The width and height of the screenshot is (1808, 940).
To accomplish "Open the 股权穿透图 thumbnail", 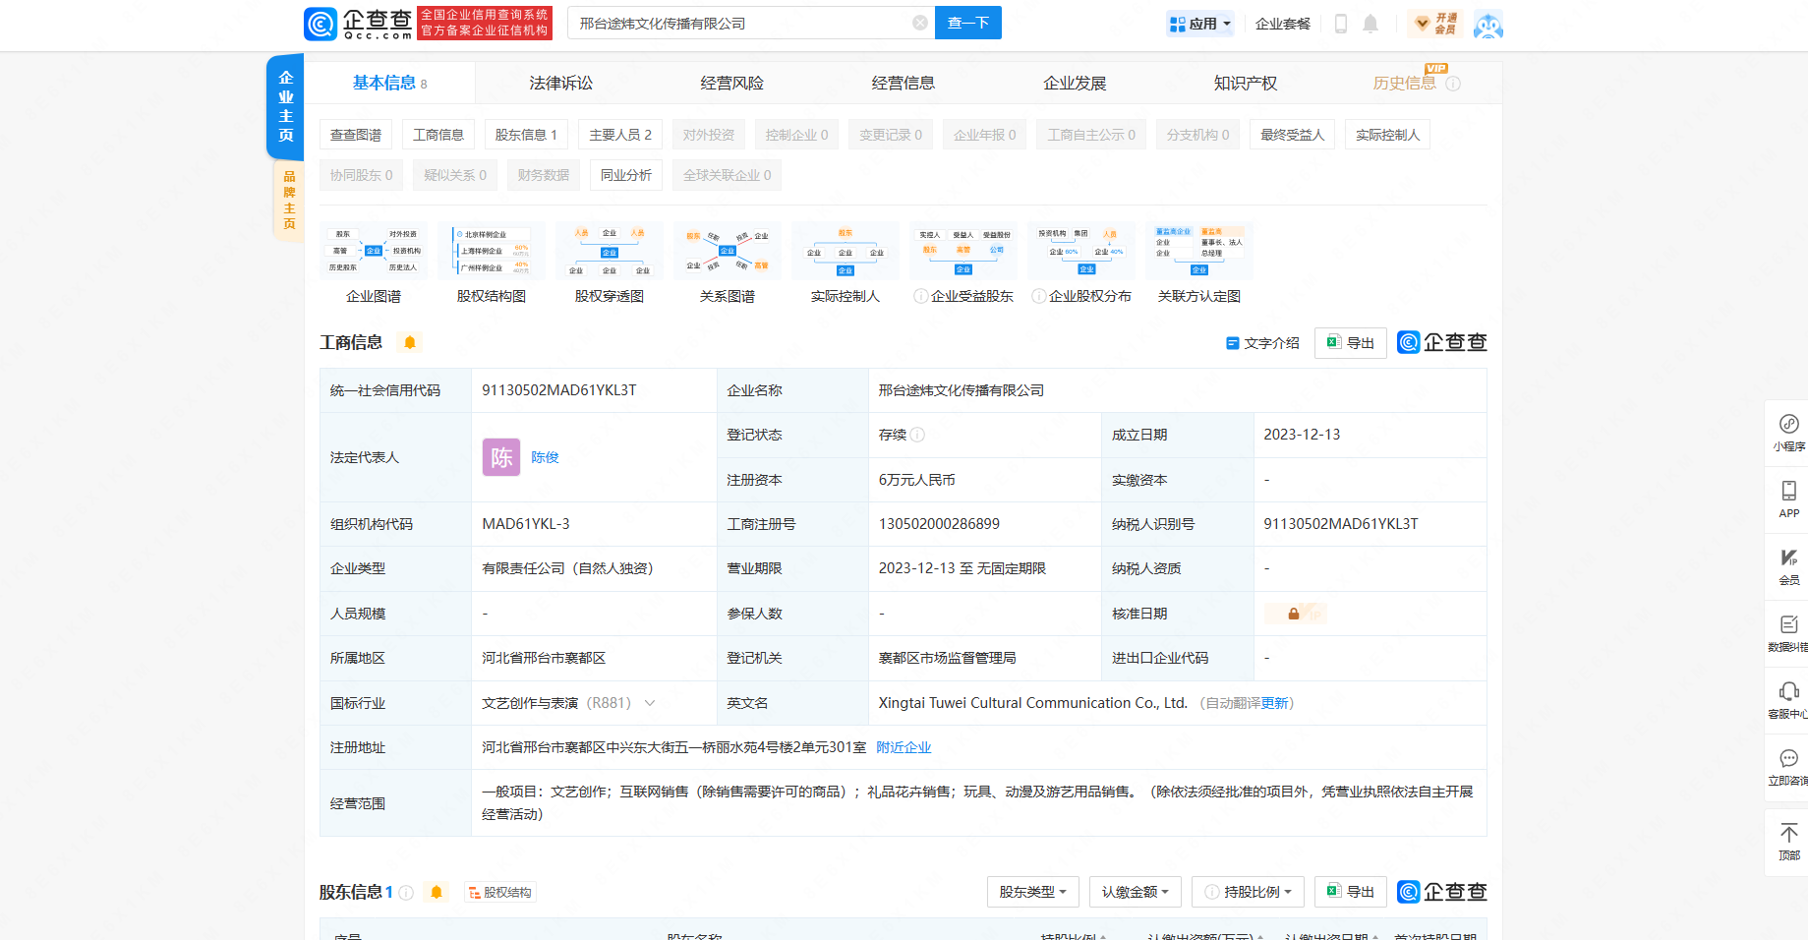I will coord(609,253).
